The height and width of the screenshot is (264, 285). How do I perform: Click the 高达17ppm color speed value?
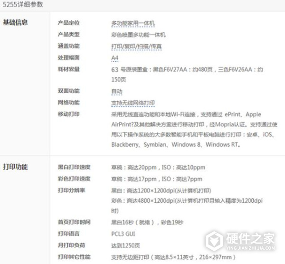click(157, 179)
